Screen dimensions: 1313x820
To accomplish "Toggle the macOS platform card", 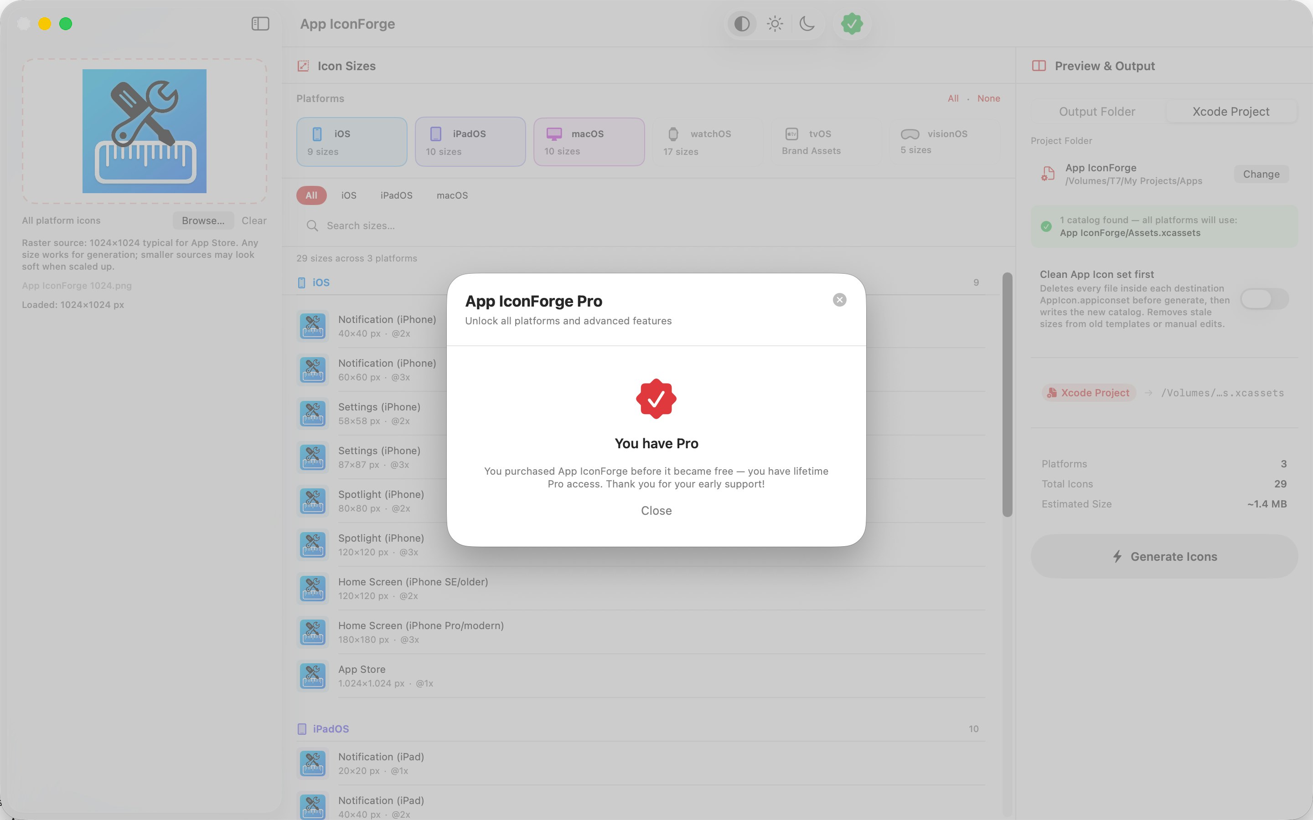I will pos(589,142).
